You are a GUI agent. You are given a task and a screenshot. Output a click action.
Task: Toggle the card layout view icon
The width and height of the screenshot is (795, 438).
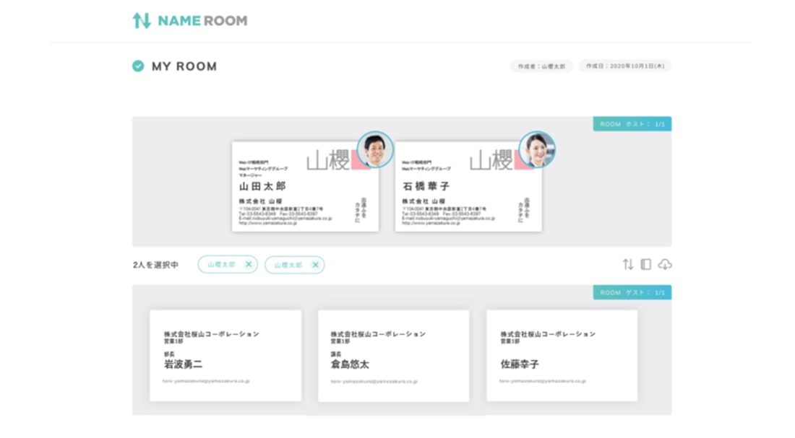[x=646, y=264]
